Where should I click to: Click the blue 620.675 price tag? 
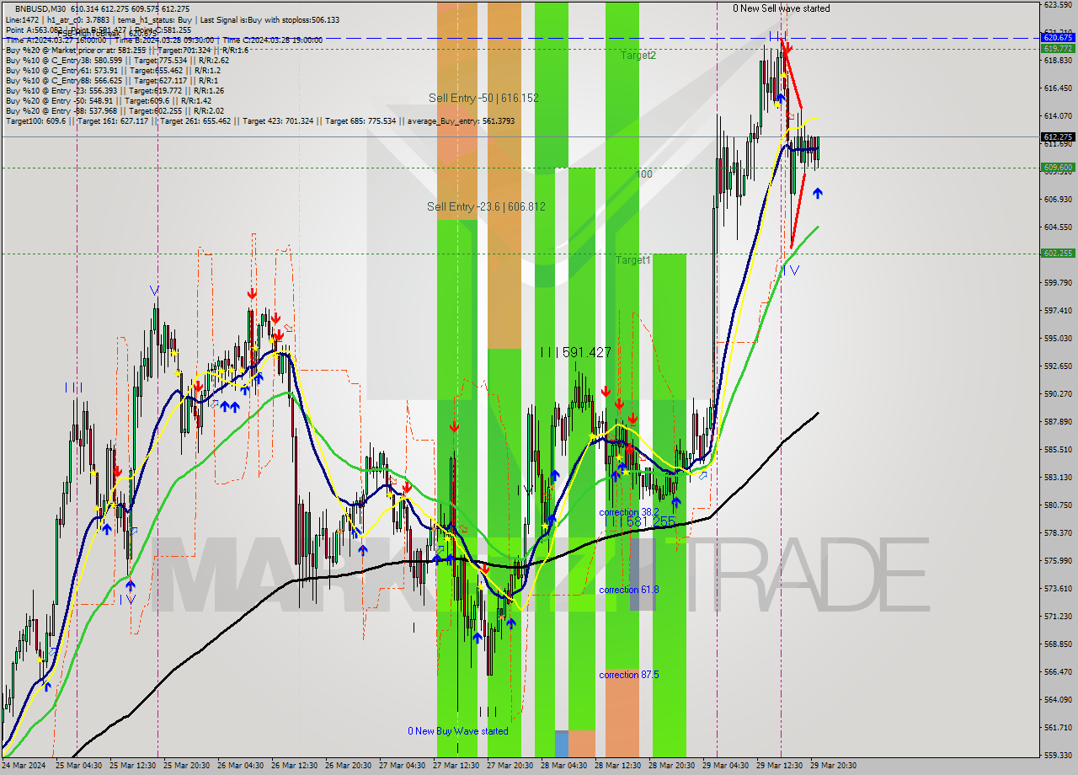point(1058,37)
